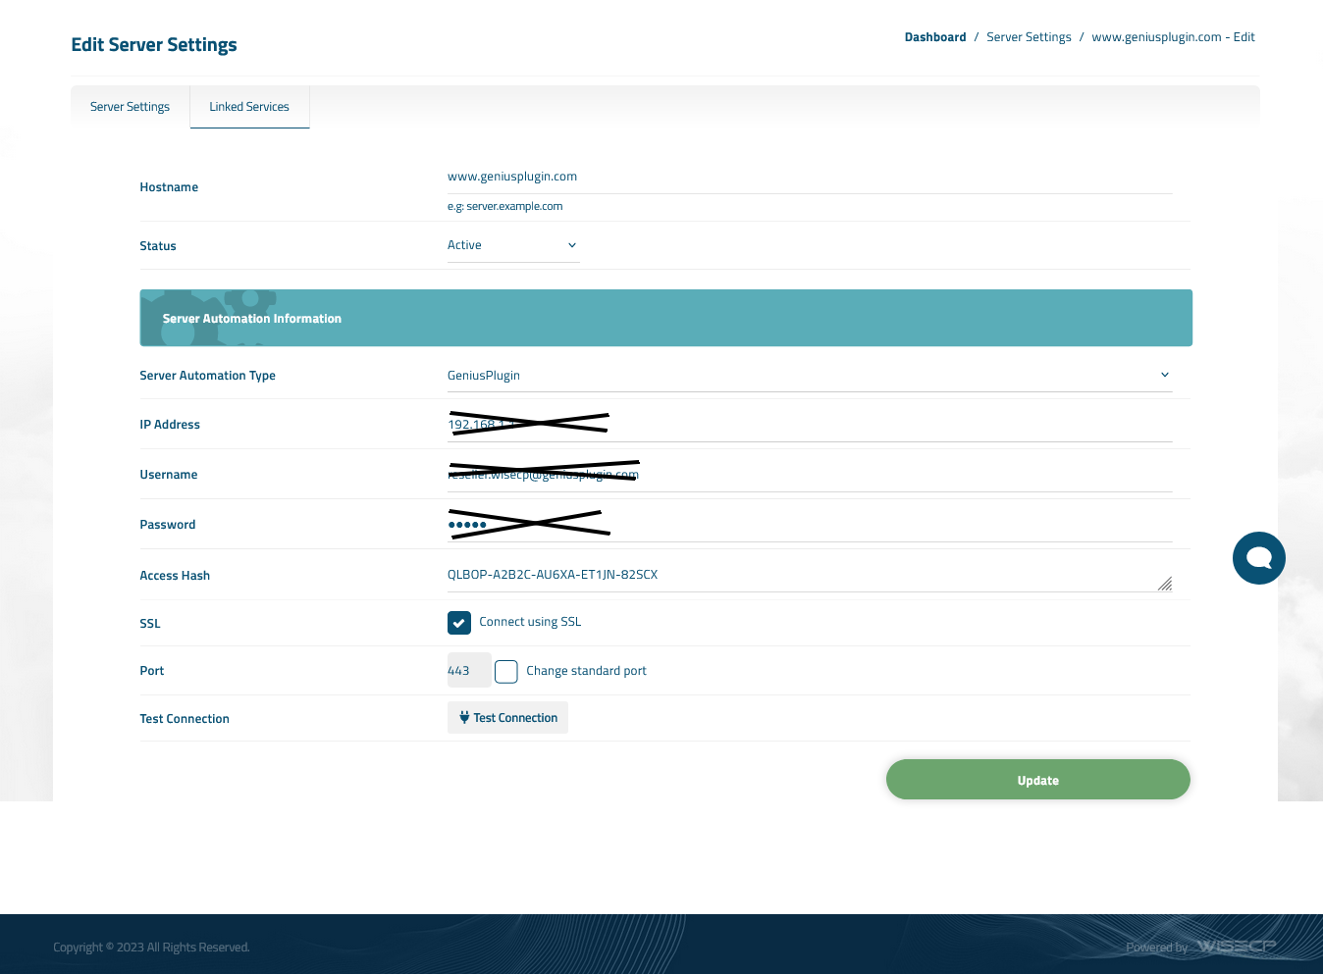The width and height of the screenshot is (1323, 974).
Task: Focus the Password input field
Action: tap(810, 525)
